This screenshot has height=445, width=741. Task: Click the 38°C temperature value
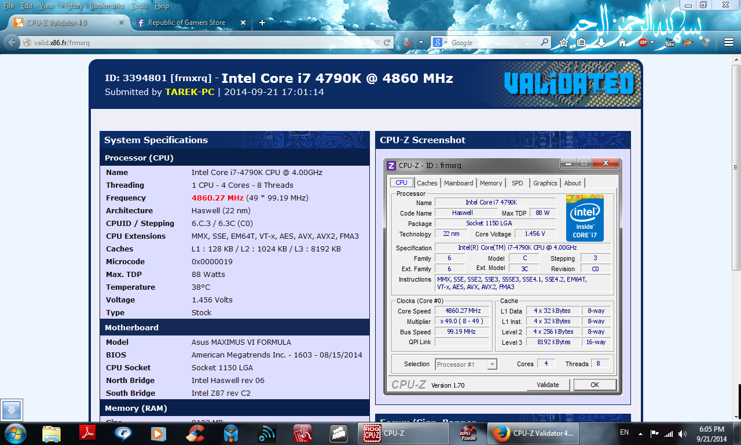201,287
